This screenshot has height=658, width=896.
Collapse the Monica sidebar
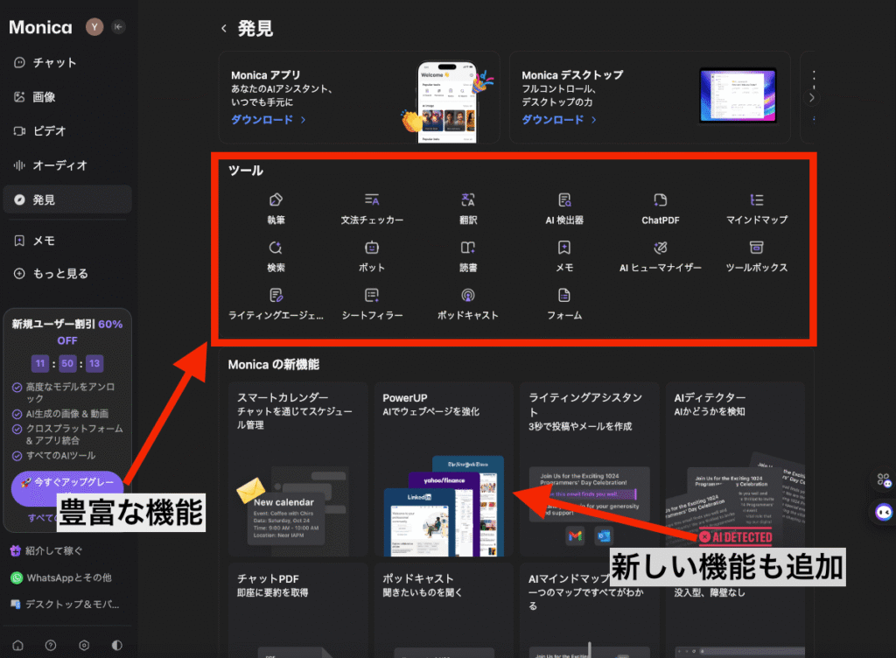[x=118, y=27]
